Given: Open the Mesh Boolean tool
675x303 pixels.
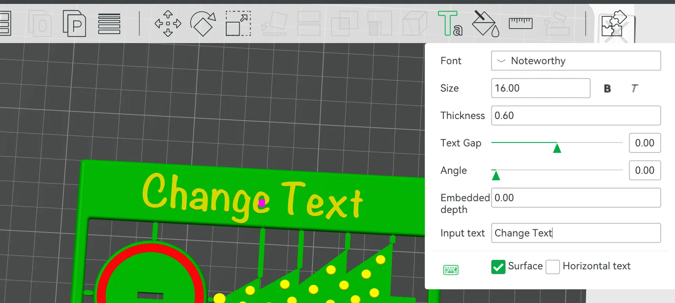Looking at the screenshot, I should [x=345, y=23].
